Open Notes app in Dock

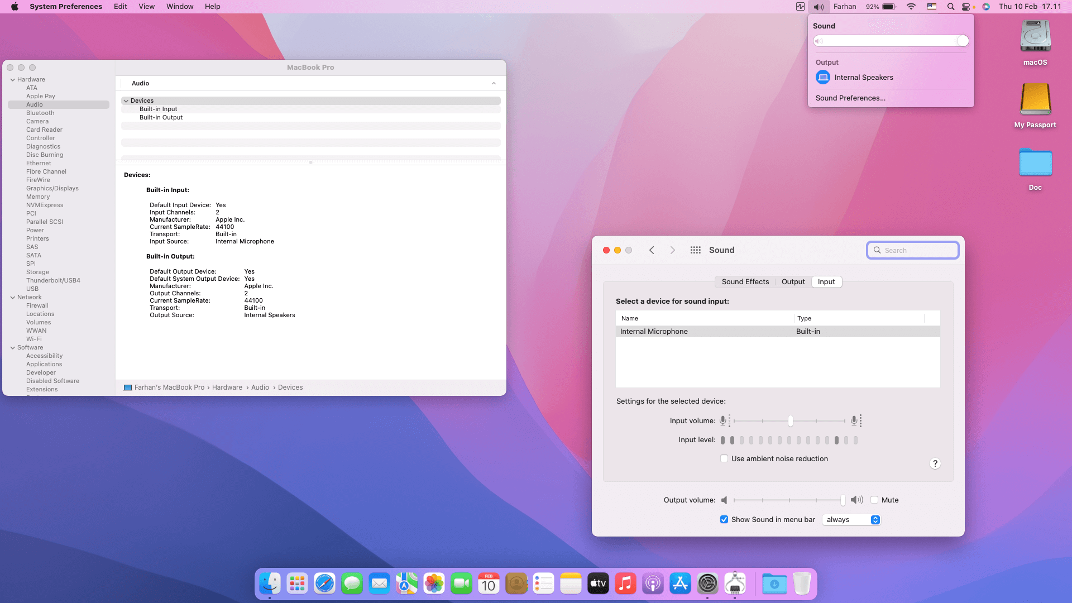point(571,583)
